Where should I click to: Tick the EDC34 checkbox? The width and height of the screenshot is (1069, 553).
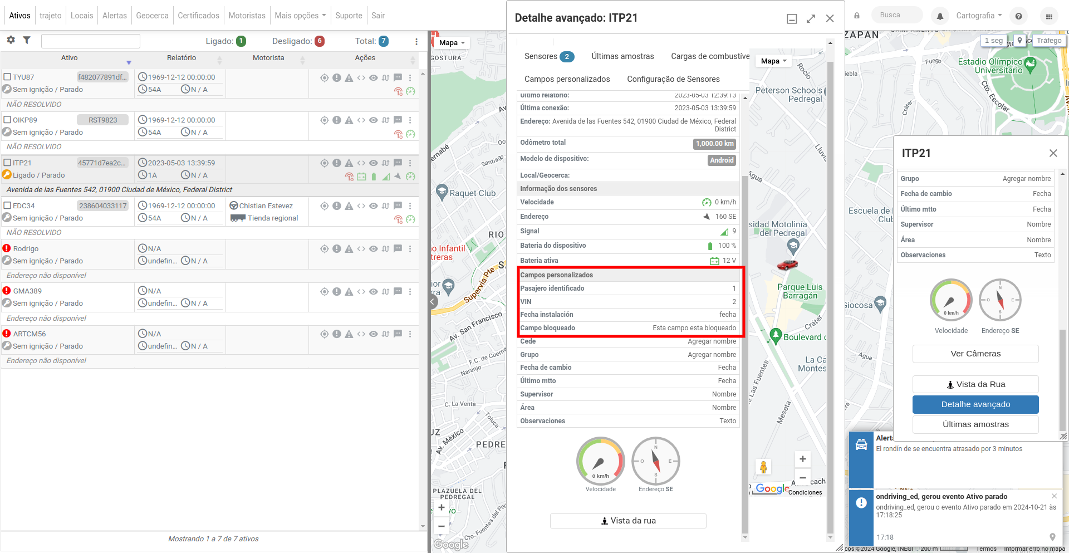8,205
